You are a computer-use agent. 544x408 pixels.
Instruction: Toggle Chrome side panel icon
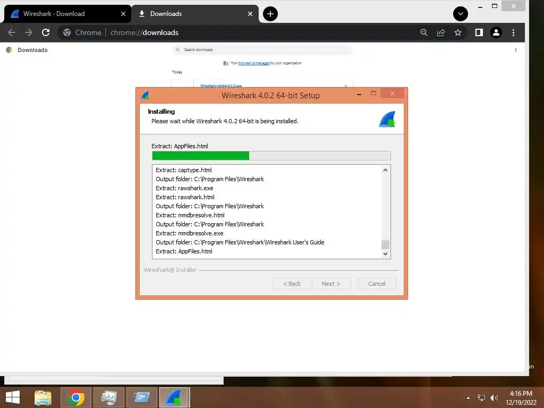tap(479, 32)
